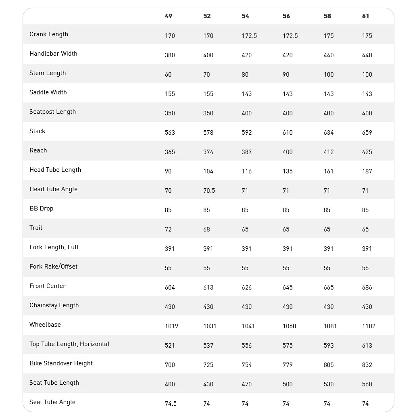Click the size 54 column header
Viewport: 419px width, 419px height.
246,16
